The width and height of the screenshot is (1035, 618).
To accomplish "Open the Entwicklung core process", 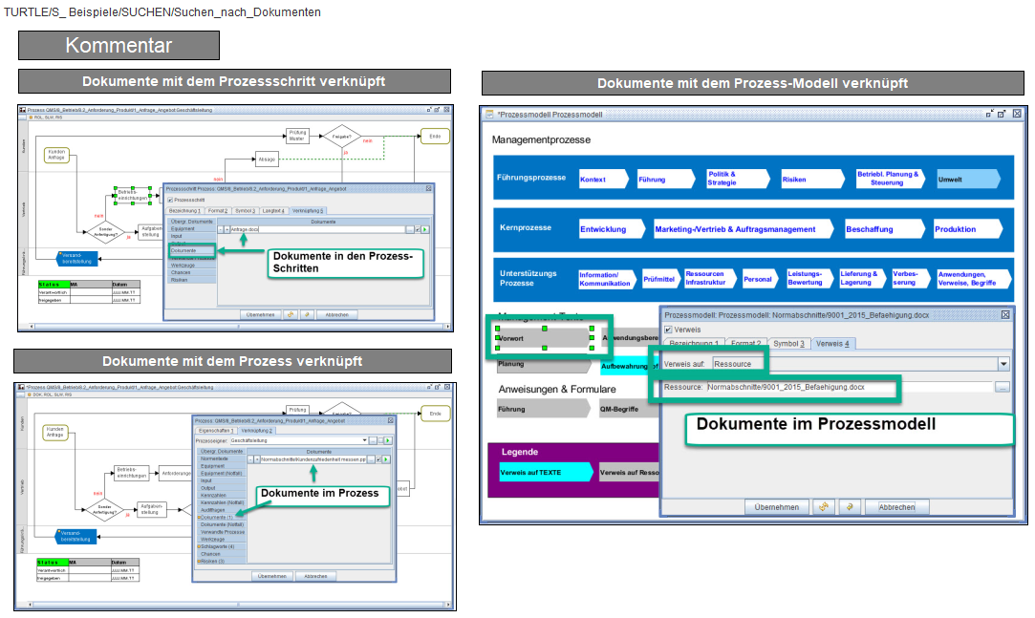I will 612,229.
